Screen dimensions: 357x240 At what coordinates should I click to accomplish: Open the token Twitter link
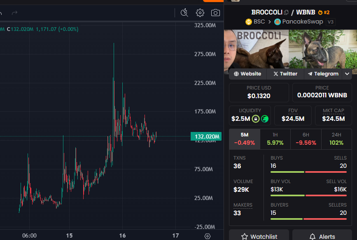pyautogui.click(x=285, y=74)
